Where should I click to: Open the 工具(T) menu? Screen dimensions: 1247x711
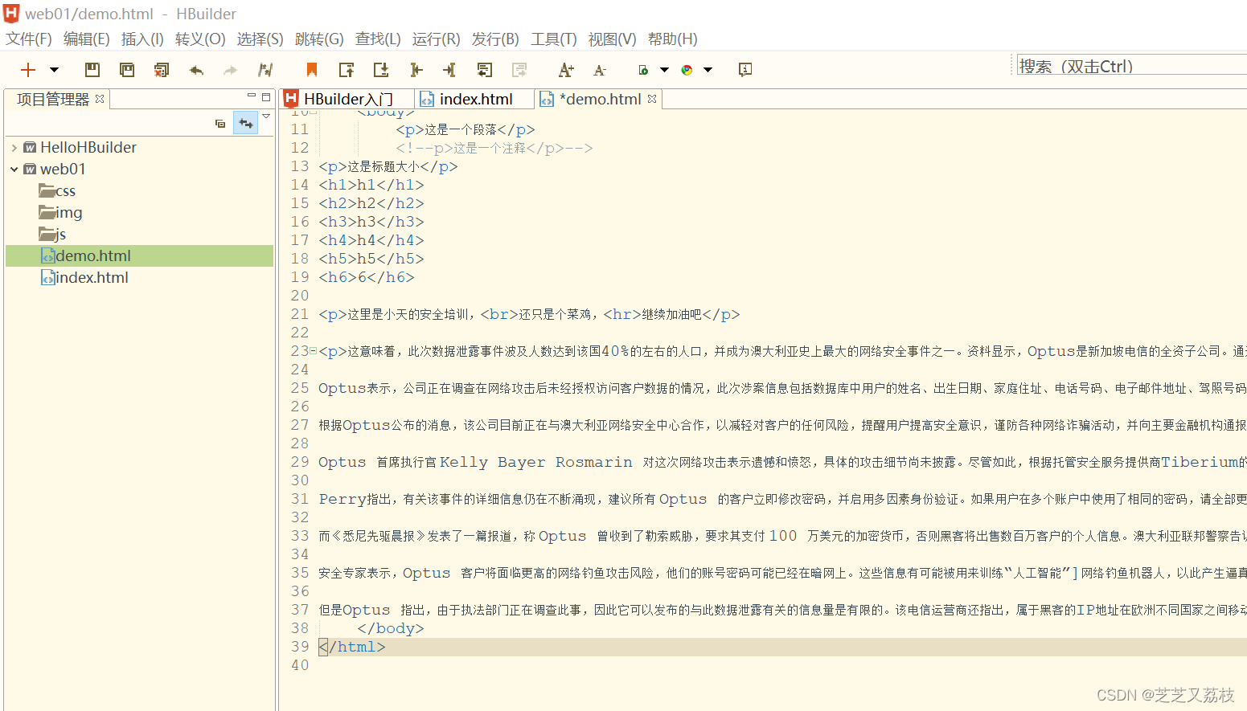coord(554,39)
